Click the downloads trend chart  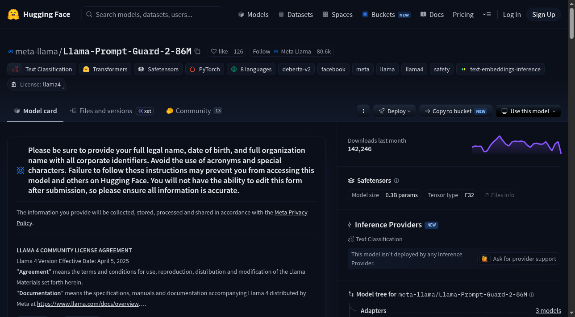[516, 144]
